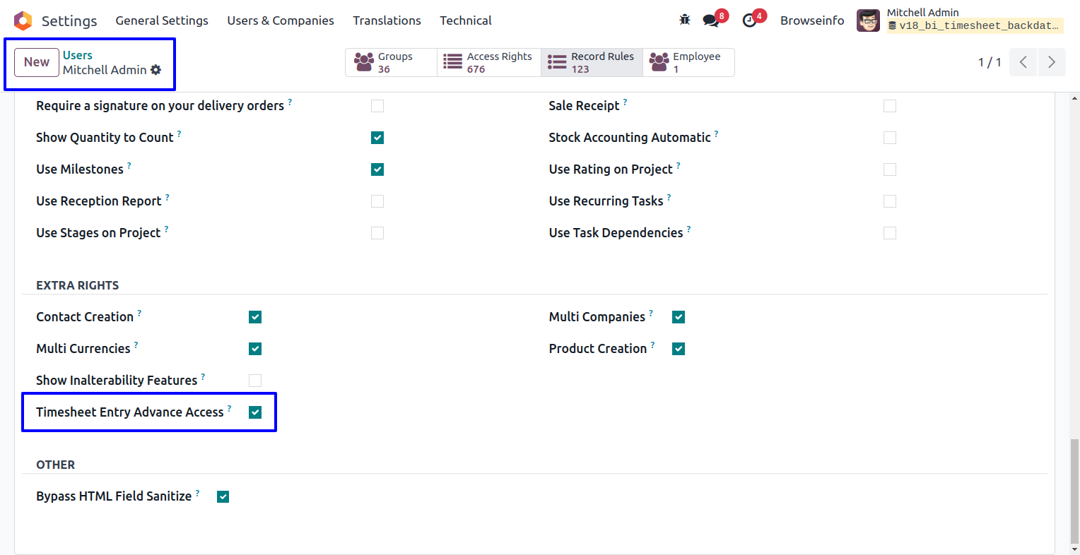The width and height of the screenshot is (1080, 555).
Task: Enable Show Inalterability Features checkbox
Action: tap(255, 381)
